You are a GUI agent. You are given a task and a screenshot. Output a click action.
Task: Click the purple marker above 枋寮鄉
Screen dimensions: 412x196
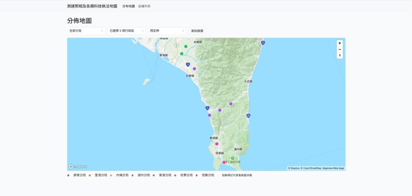pos(194,69)
